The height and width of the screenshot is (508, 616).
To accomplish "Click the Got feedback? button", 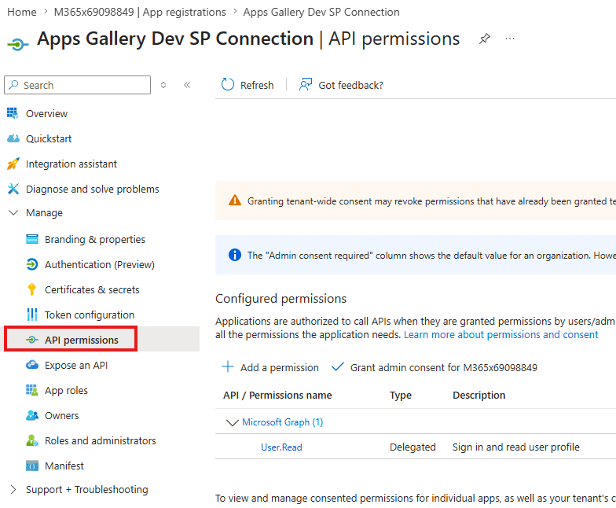I will click(x=341, y=85).
